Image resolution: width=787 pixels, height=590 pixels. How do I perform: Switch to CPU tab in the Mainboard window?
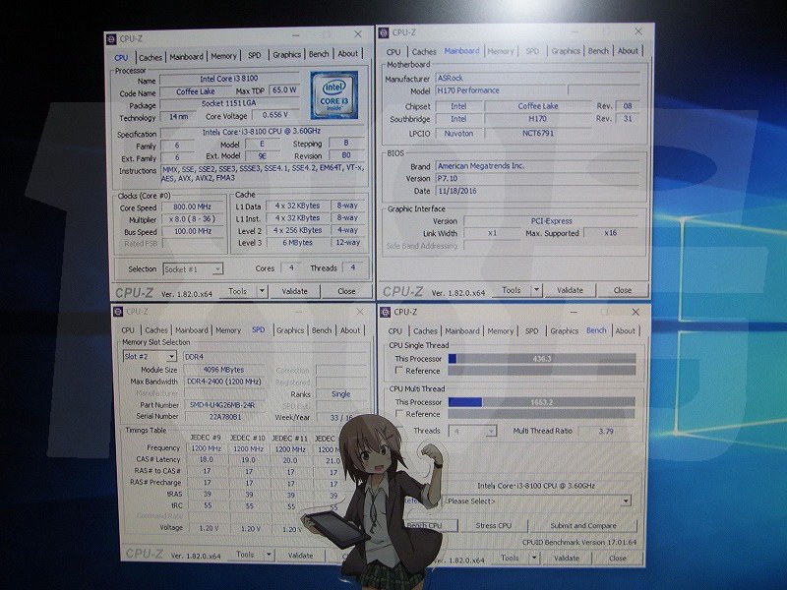393,52
